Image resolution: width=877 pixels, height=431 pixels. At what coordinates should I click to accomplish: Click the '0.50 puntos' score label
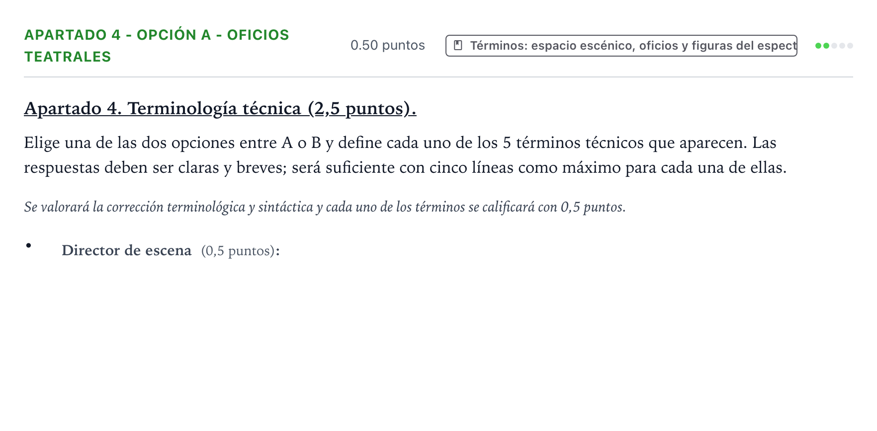(388, 45)
